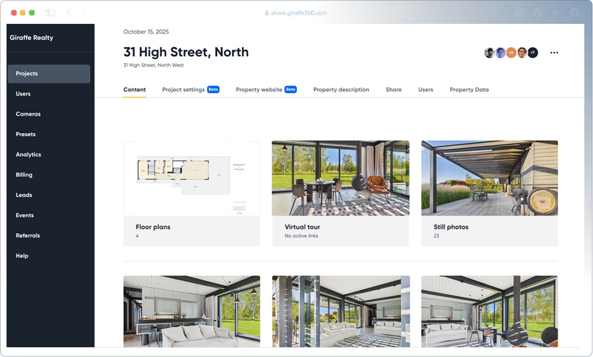The width and height of the screenshot is (593, 357).
Task: Select Analytics from the sidebar menu
Action: coord(28,155)
